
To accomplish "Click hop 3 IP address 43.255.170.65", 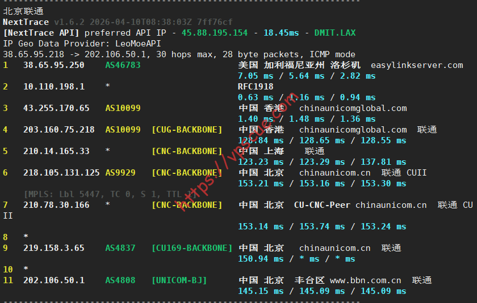I will coord(56,108).
